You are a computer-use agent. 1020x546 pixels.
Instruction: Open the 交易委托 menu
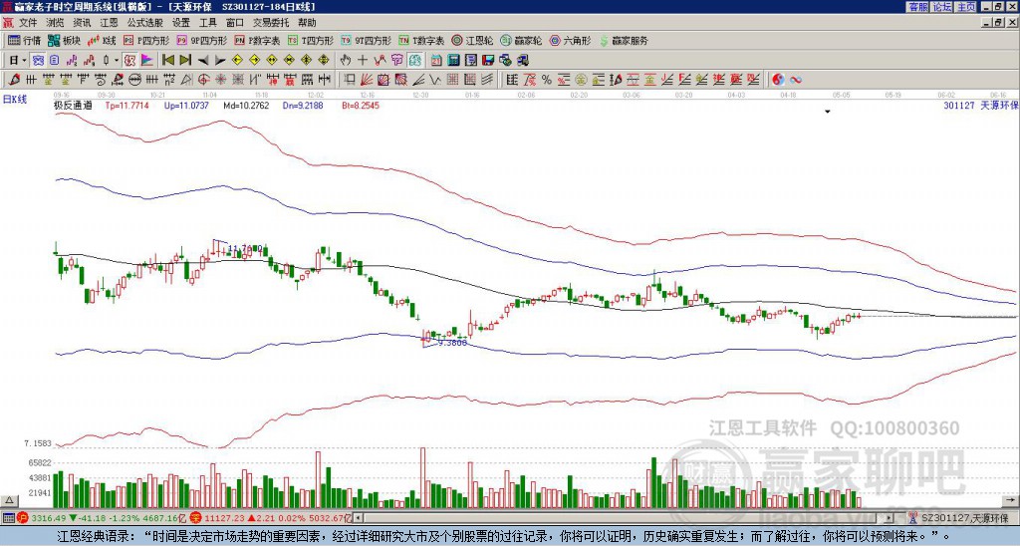click(x=271, y=23)
